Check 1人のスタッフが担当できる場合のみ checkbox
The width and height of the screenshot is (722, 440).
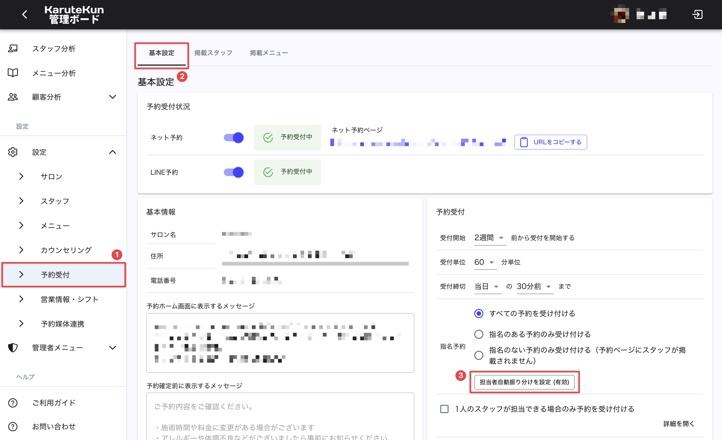(444, 409)
